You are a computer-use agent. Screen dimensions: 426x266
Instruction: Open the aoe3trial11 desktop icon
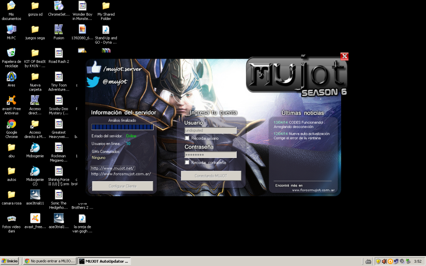click(35, 195)
